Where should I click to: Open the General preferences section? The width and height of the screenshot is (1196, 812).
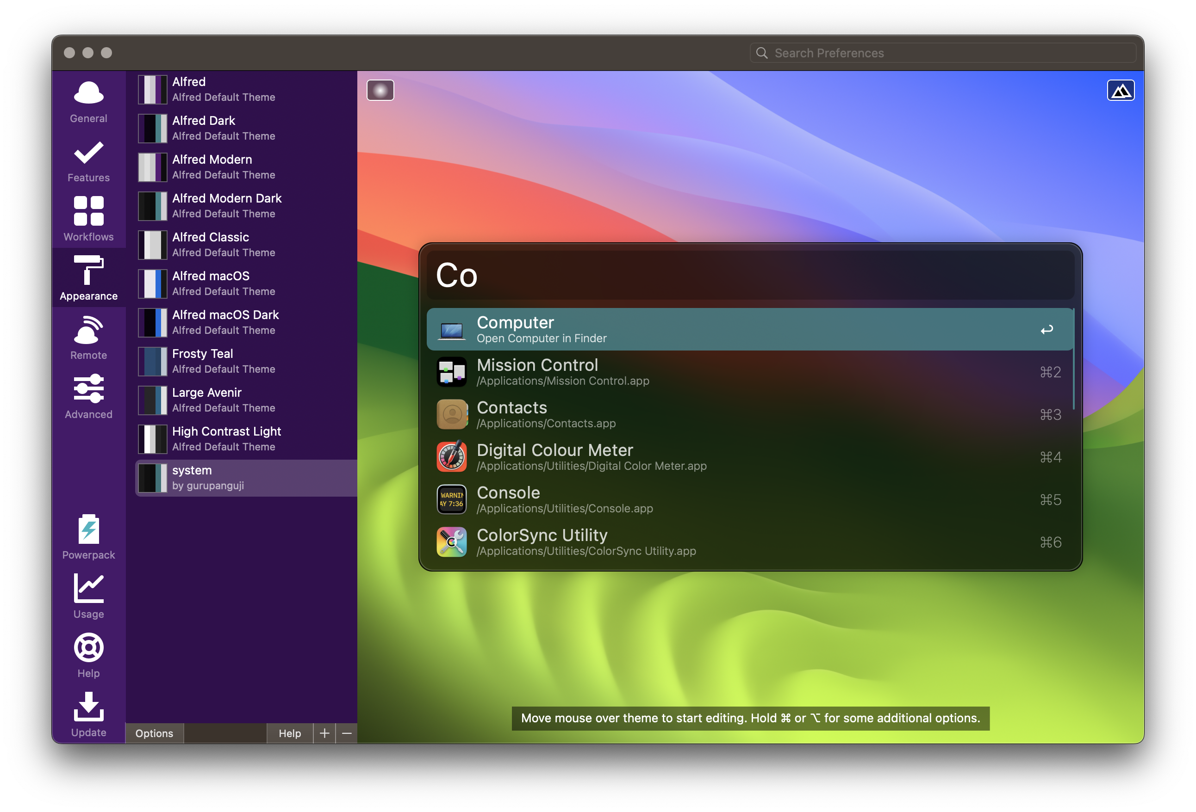(88, 102)
